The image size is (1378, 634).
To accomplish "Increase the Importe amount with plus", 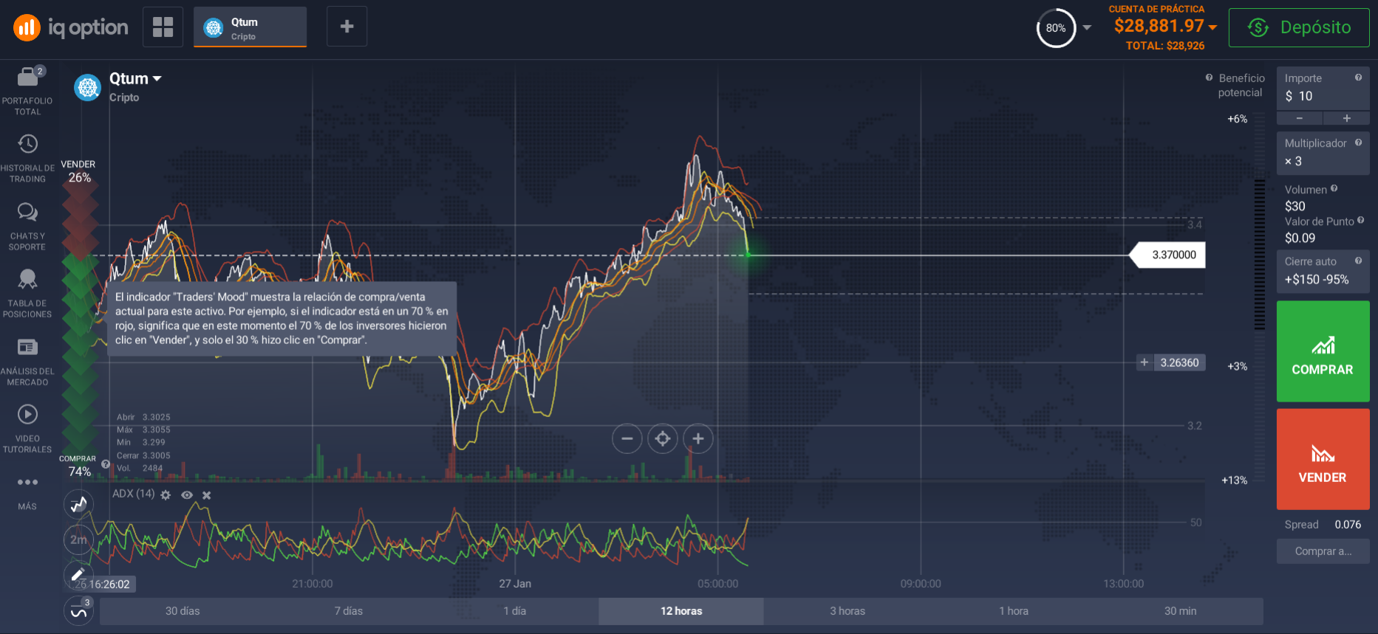I will tap(1346, 118).
